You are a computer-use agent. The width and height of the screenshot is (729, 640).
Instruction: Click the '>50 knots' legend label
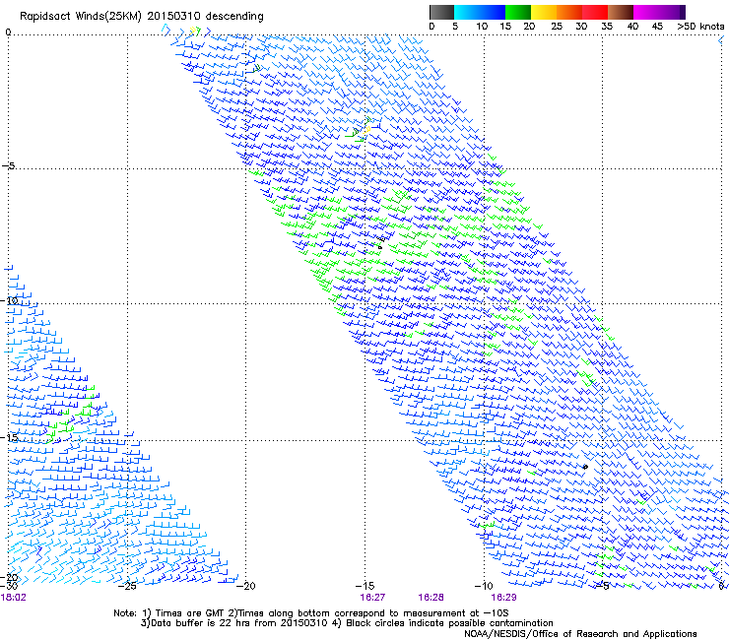[x=700, y=27]
